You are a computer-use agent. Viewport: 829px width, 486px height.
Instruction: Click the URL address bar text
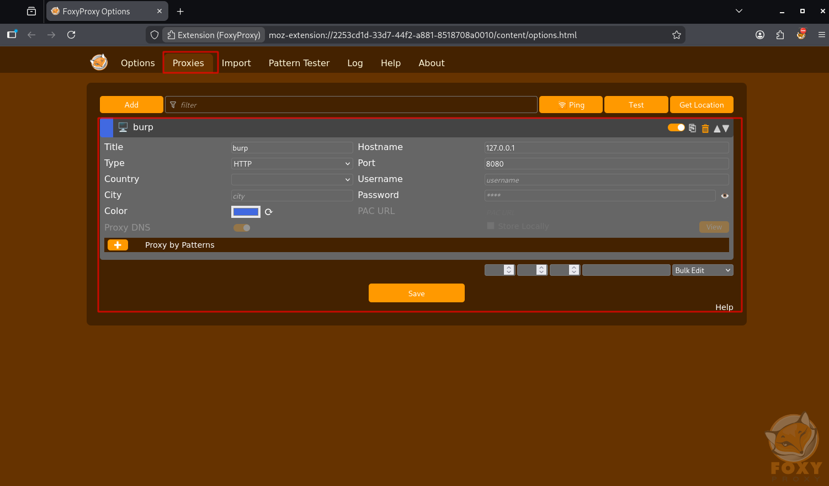coord(423,35)
